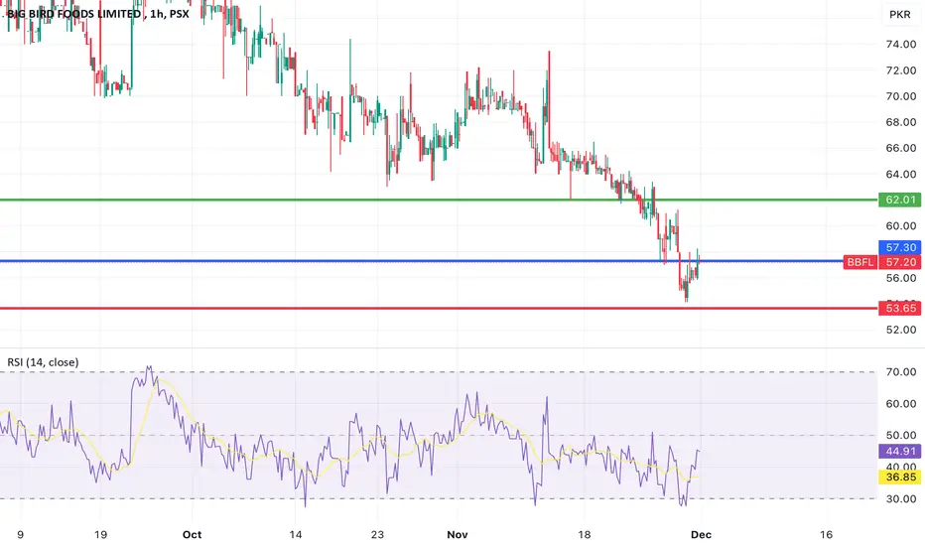
Task: Click the yellow 36.85 RSI average label
Action: coord(899,477)
